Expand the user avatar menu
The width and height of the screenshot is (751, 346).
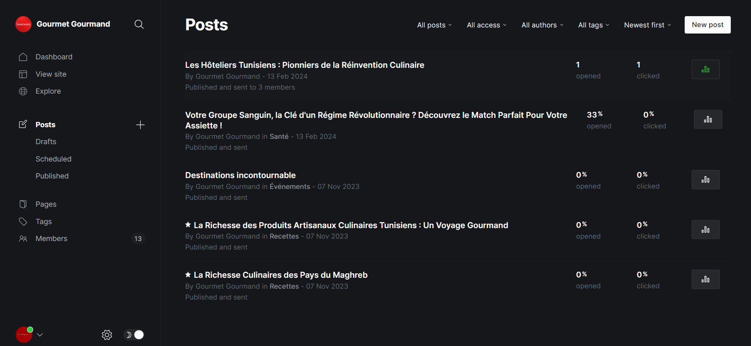[29, 335]
